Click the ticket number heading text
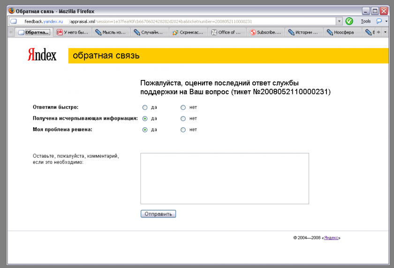394x268 pixels. 235,87
